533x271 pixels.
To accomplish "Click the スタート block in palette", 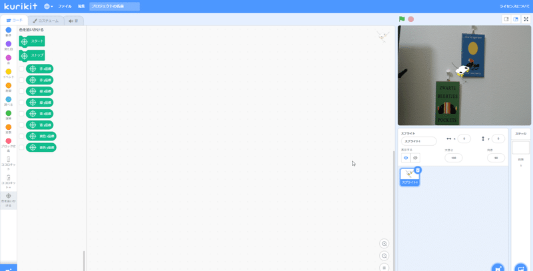I will [32, 41].
